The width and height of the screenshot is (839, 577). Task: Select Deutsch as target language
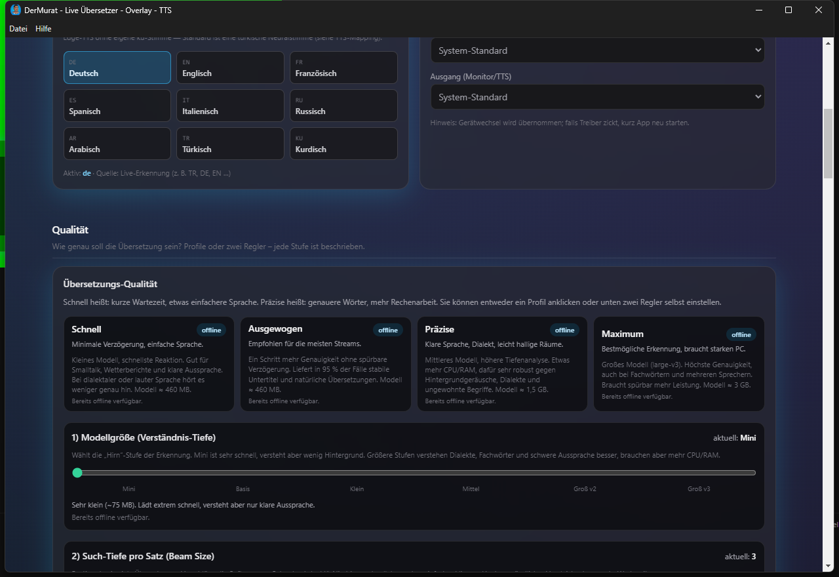coord(117,68)
